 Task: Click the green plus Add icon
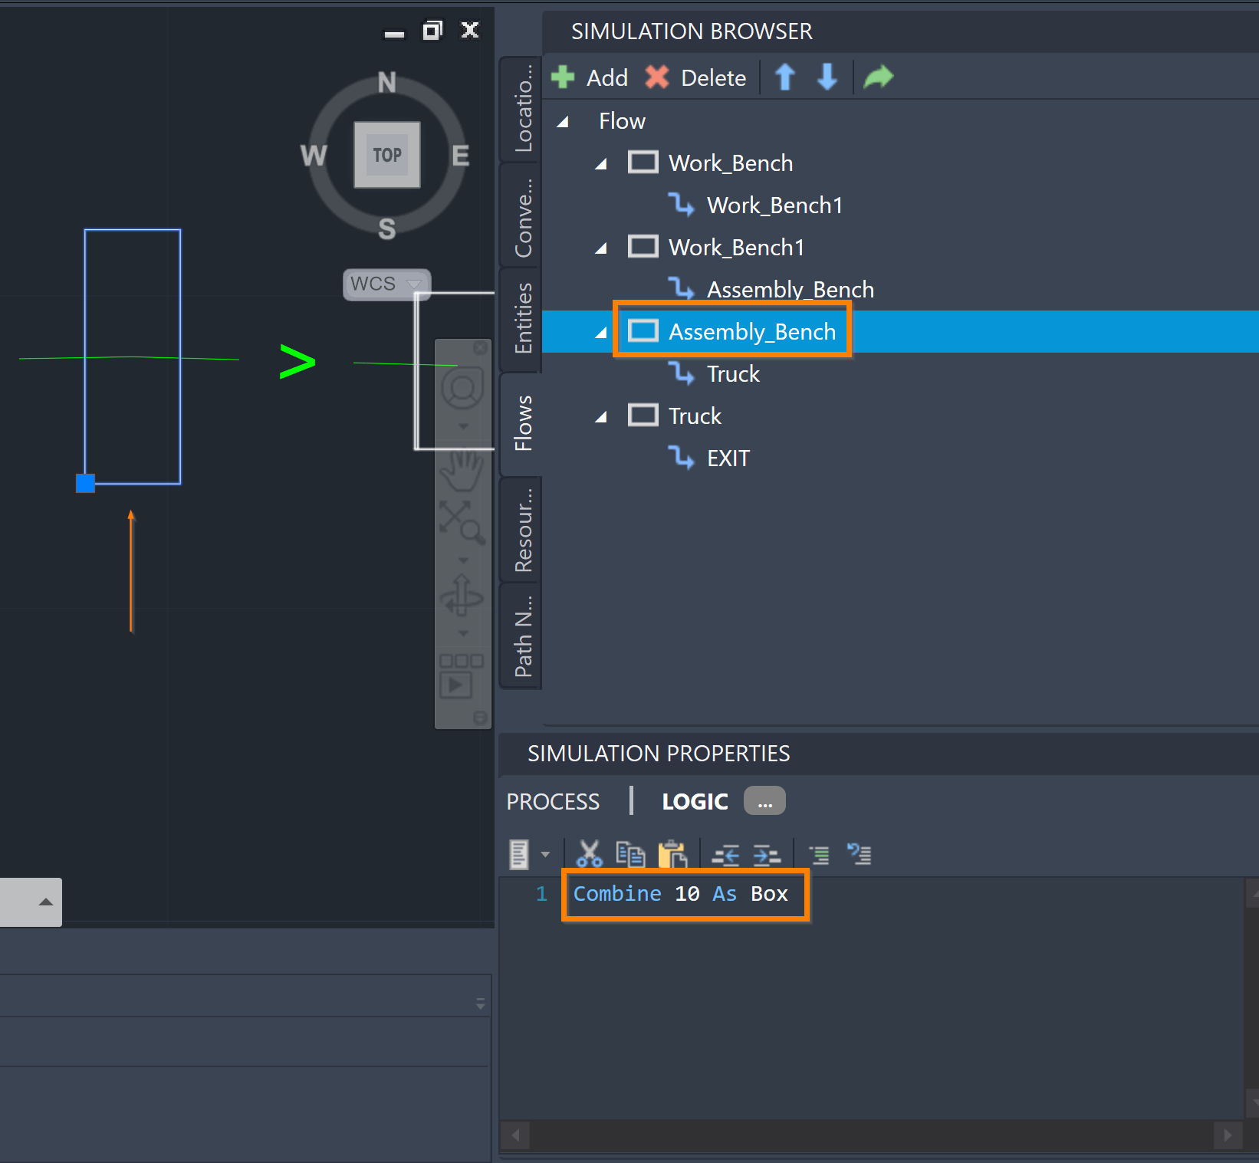pos(564,77)
